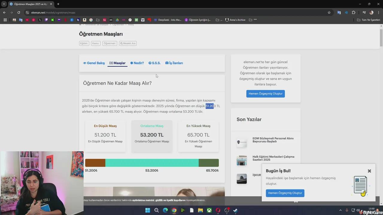The image size is (383, 215).
Task: Open the Google Translate icon in address bar
Action: pyautogui.click(x=339, y=13)
